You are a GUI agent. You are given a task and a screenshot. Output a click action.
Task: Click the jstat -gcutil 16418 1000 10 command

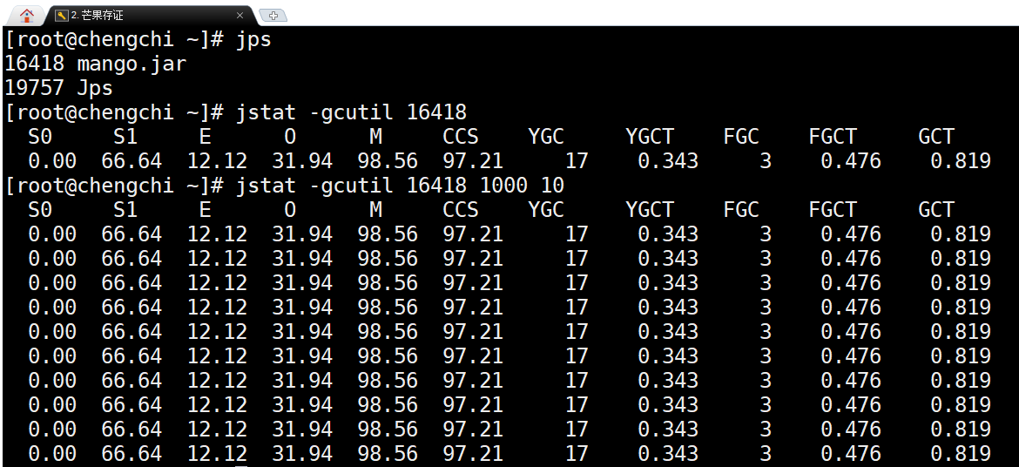(400, 186)
